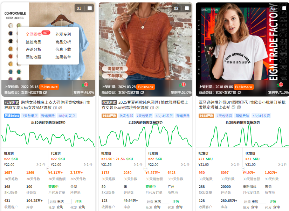The width and height of the screenshot is (289, 211).
Task: Click 已上架507天 badge on product 02
Action: pyautogui.click(x=146, y=87)
